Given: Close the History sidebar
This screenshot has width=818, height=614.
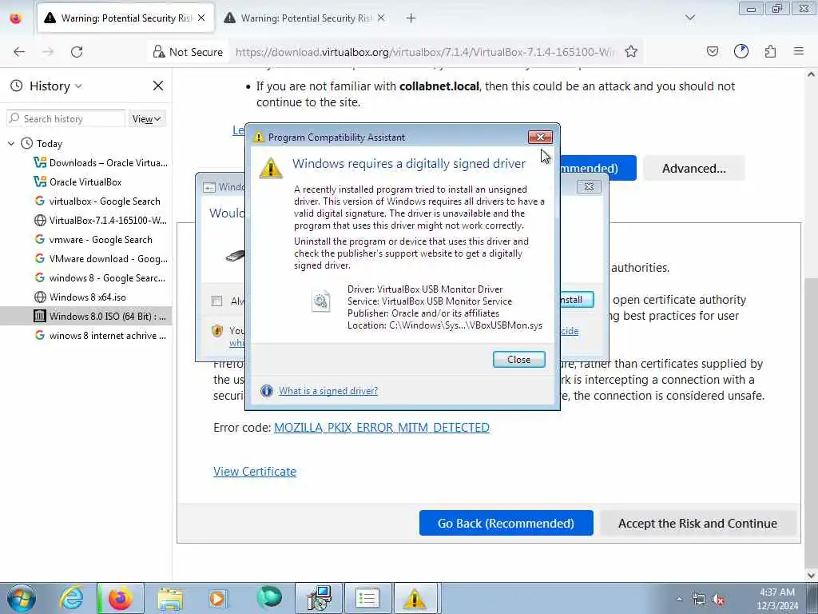Looking at the screenshot, I should (x=158, y=86).
